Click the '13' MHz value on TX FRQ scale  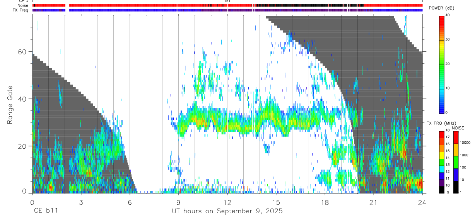[448, 165]
